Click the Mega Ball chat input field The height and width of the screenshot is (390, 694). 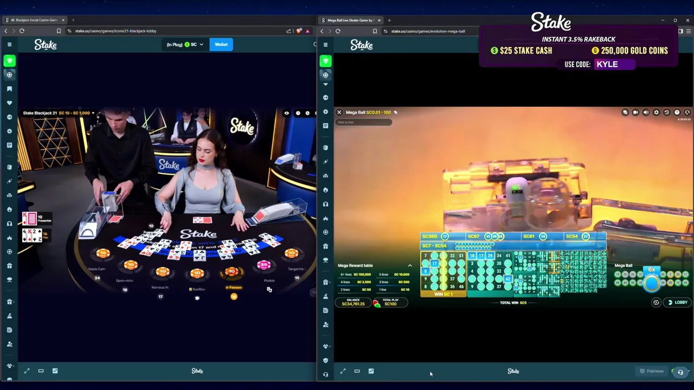tap(363, 122)
